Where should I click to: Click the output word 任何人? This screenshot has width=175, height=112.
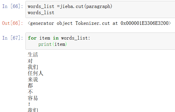click(35, 73)
